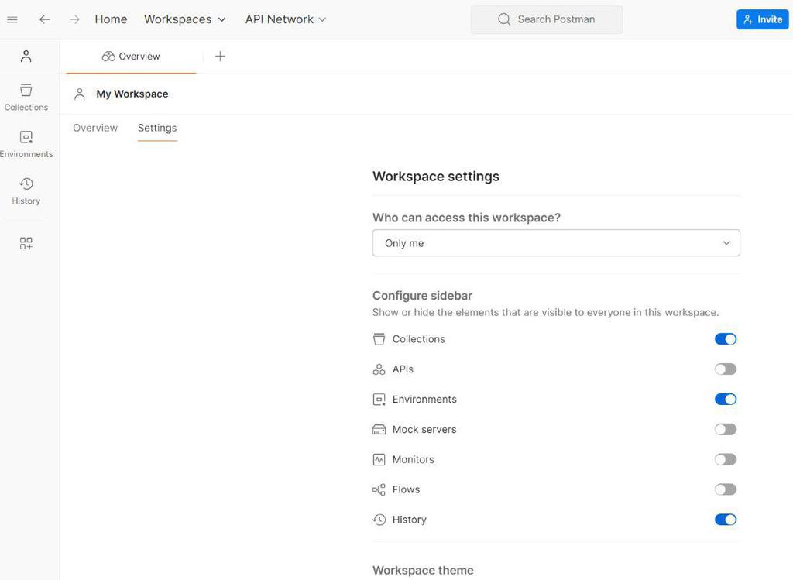Enable the APIs sidebar toggle

click(x=725, y=369)
